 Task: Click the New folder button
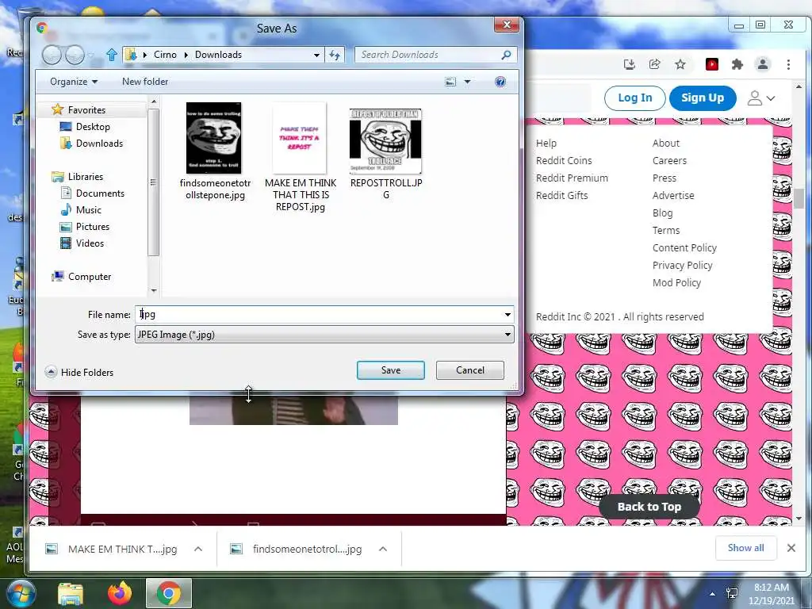tap(145, 82)
